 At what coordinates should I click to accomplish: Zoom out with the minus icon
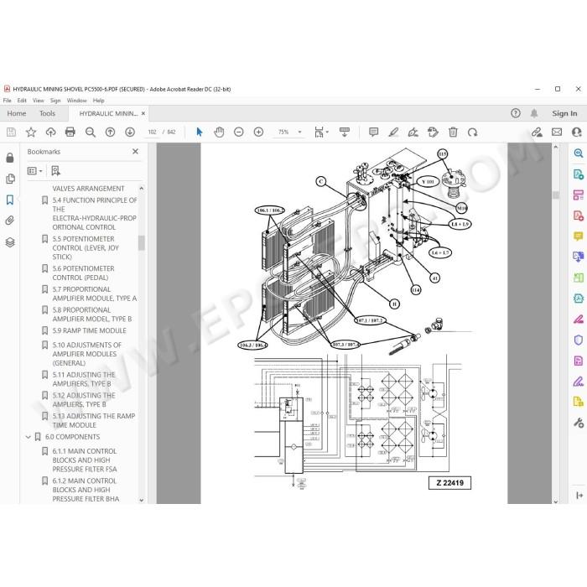(238, 132)
